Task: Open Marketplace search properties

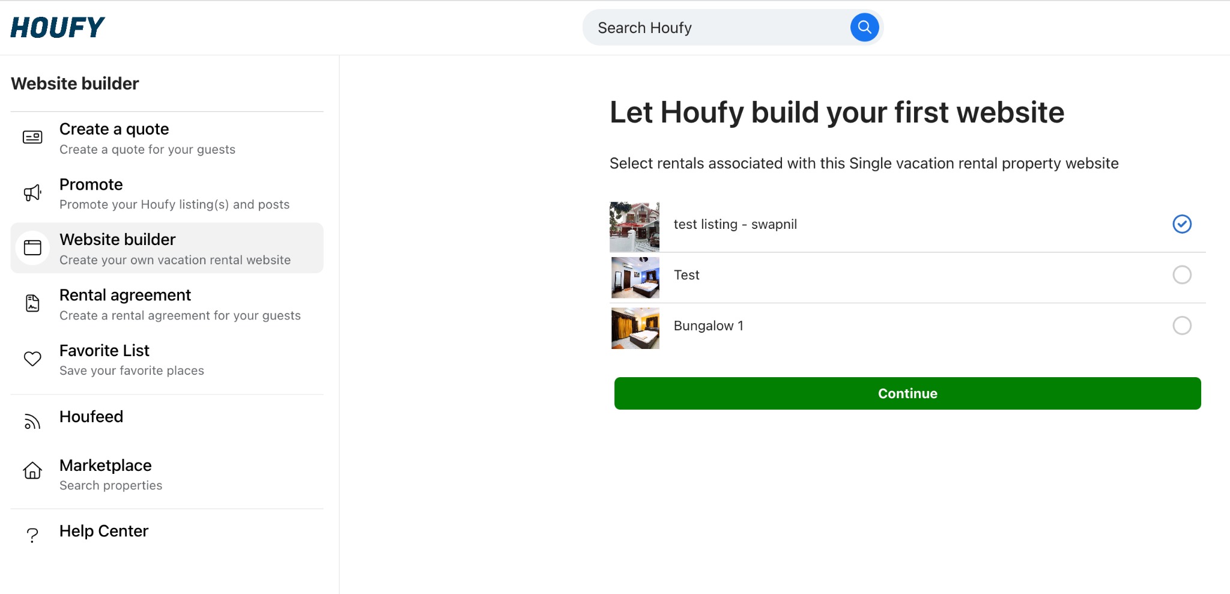Action: coord(167,474)
